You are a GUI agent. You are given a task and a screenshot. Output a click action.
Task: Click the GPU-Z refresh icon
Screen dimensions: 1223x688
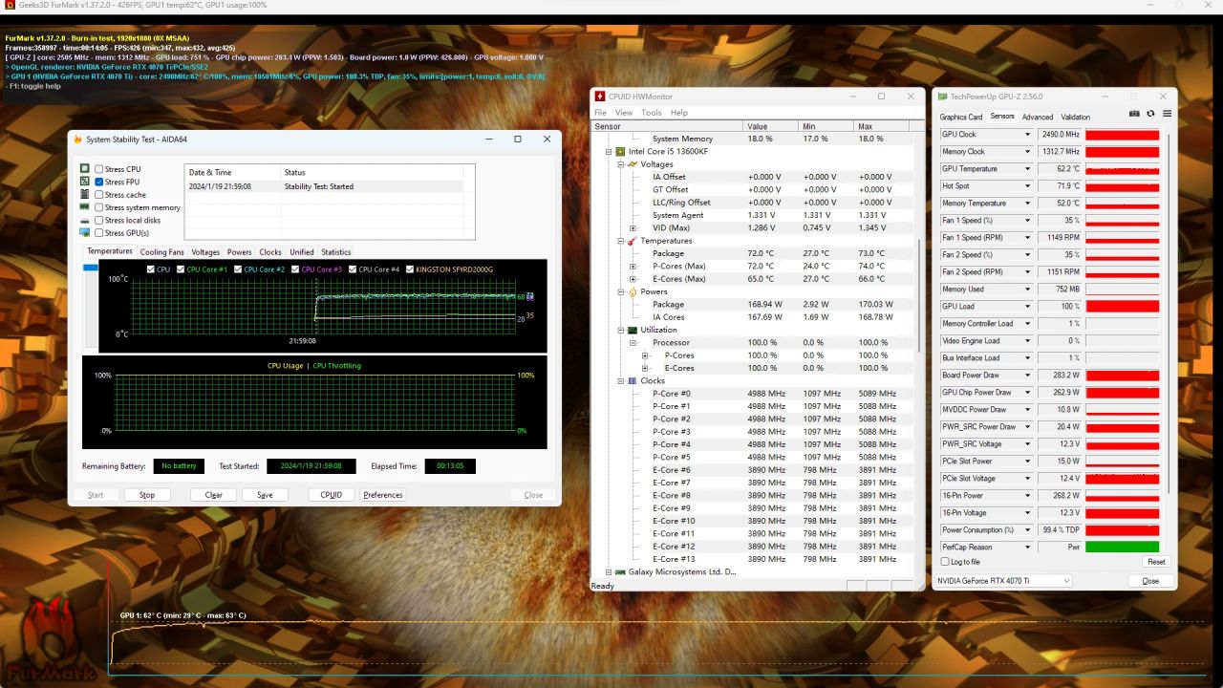click(x=1150, y=114)
